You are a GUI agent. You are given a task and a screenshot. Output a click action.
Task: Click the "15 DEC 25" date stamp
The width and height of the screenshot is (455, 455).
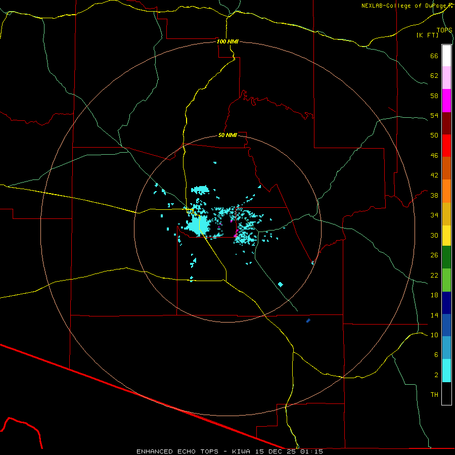coord(275,451)
